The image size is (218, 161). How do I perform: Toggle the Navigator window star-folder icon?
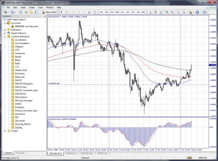coord(31,12)
